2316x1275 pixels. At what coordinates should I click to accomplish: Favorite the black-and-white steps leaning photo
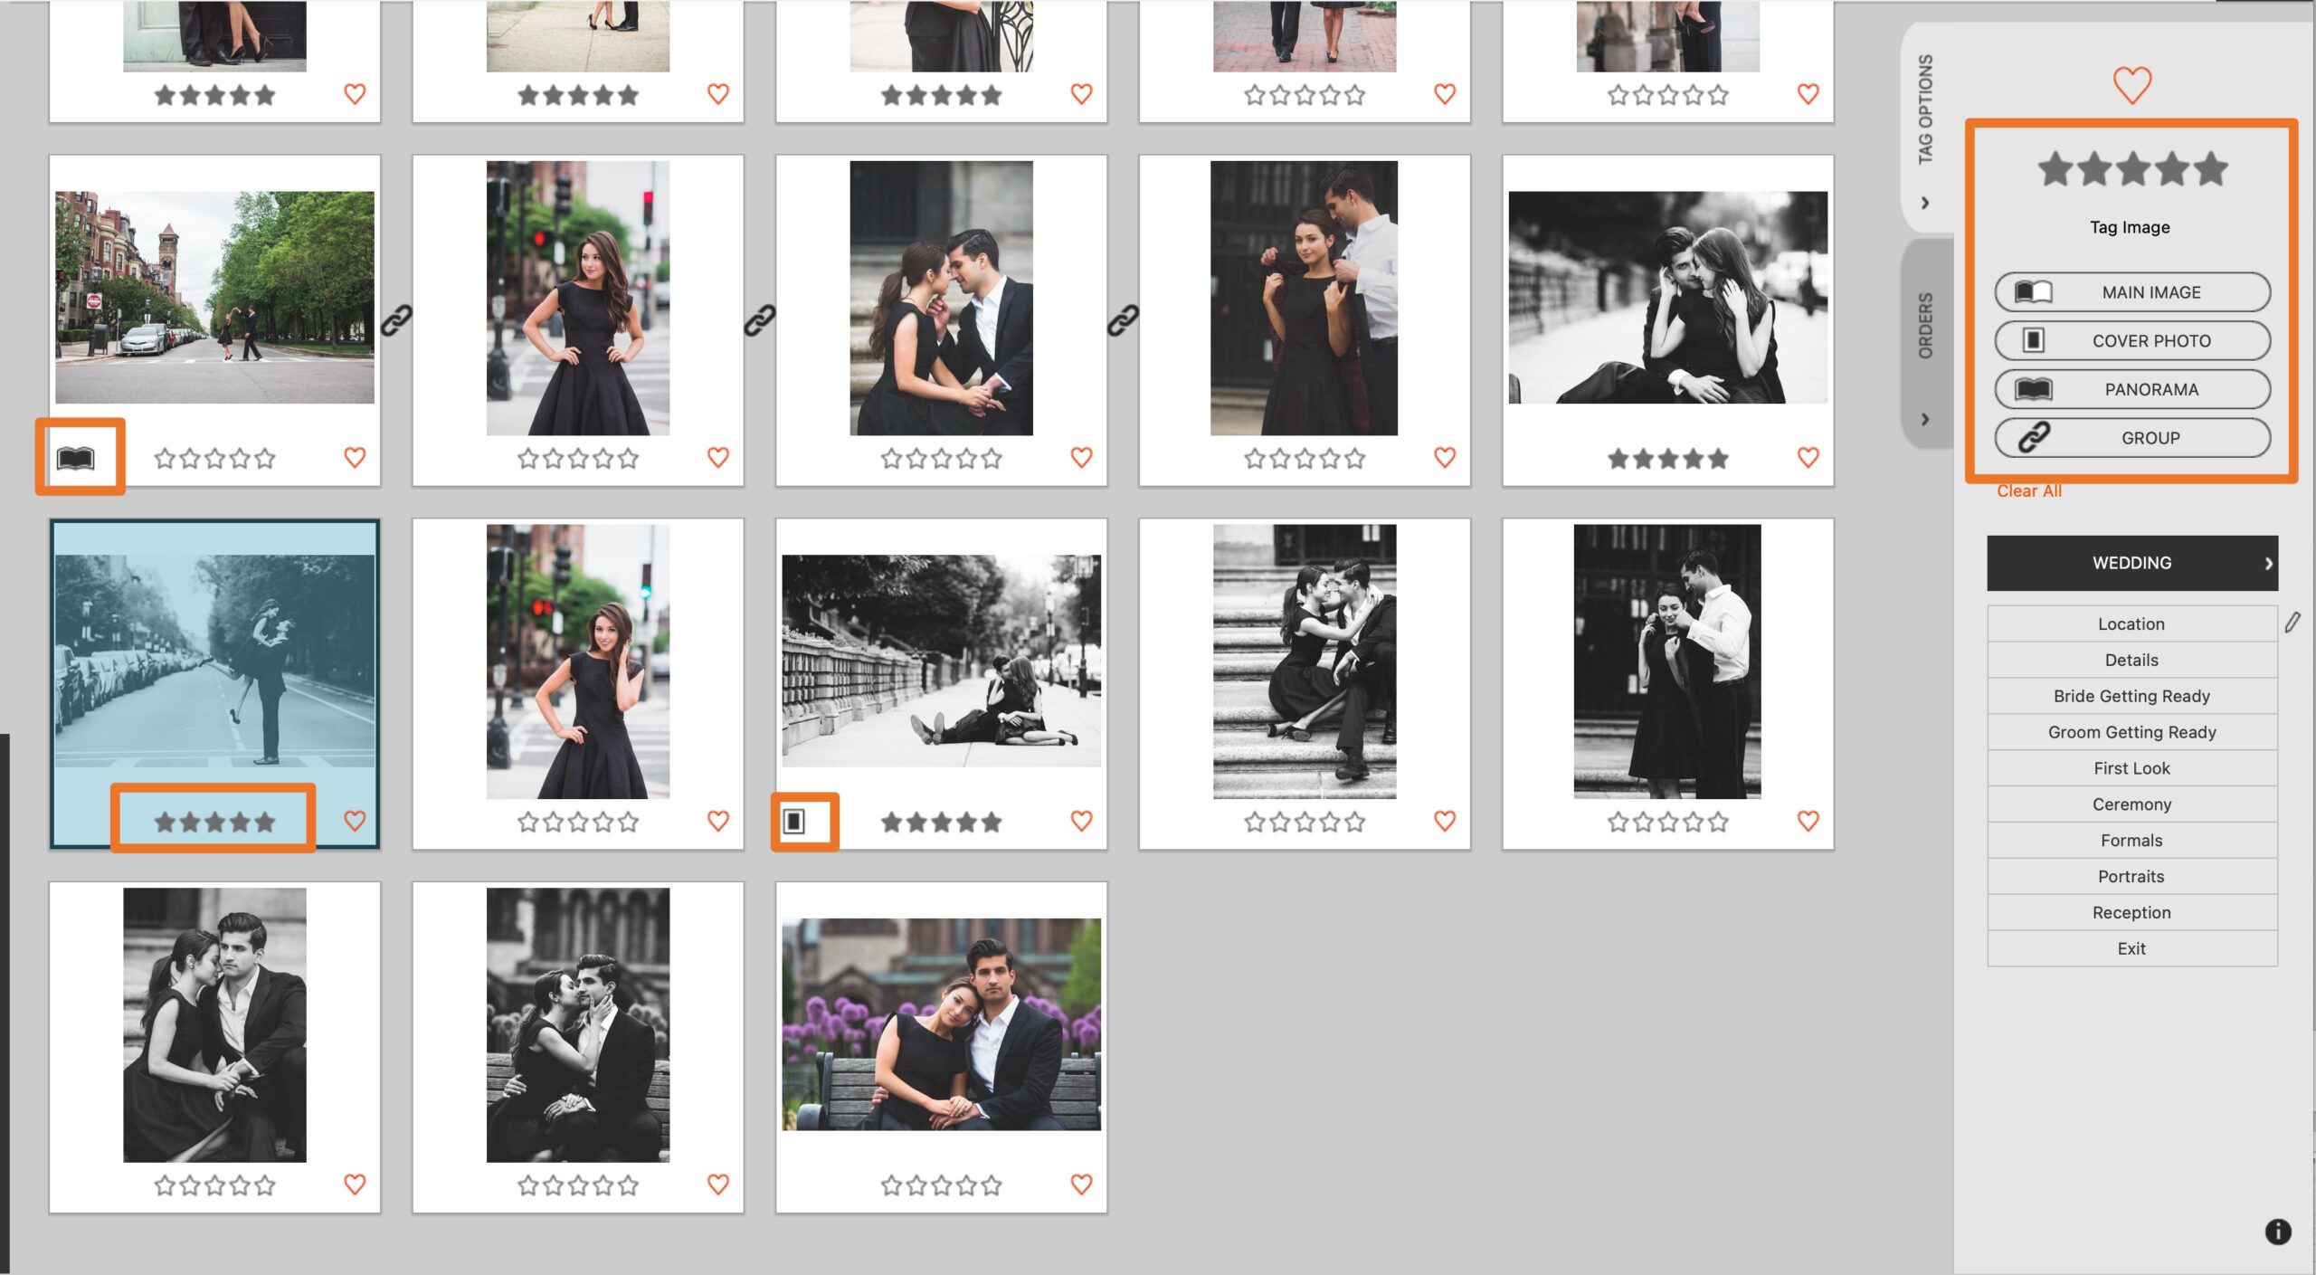point(355,1184)
